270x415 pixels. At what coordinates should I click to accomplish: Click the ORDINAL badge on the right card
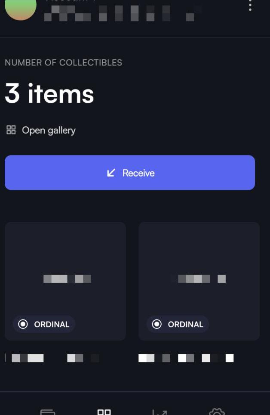click(x=178, y=324)
